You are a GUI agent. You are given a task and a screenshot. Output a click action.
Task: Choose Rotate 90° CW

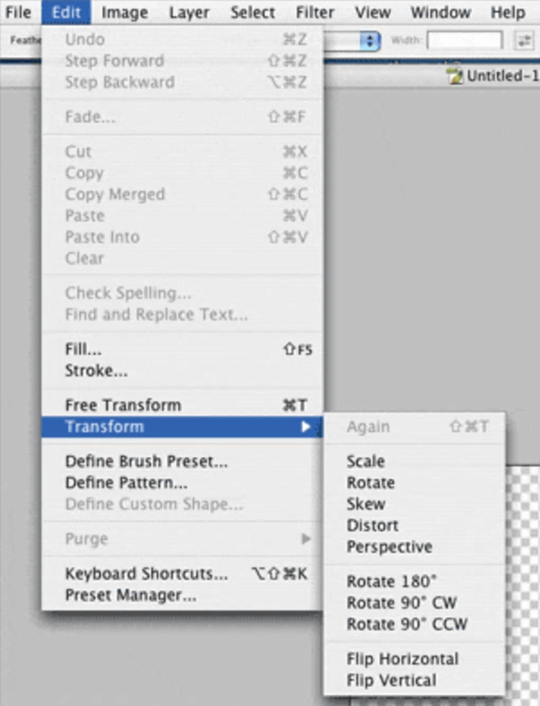[401, 603]
